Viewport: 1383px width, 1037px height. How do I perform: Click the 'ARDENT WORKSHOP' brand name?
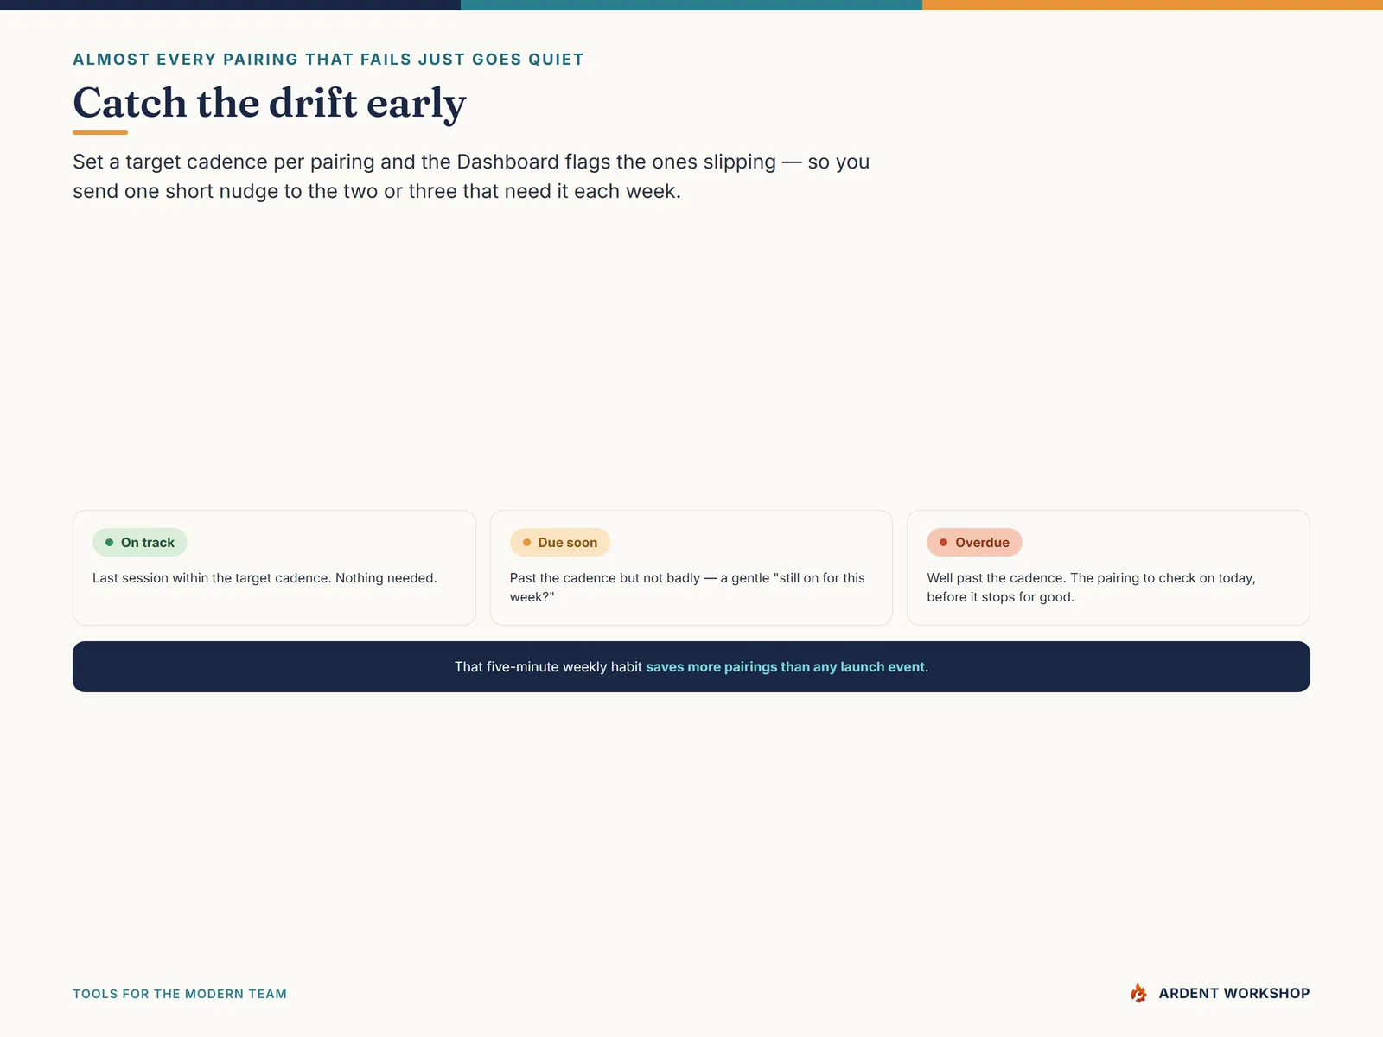(1234, 994)
